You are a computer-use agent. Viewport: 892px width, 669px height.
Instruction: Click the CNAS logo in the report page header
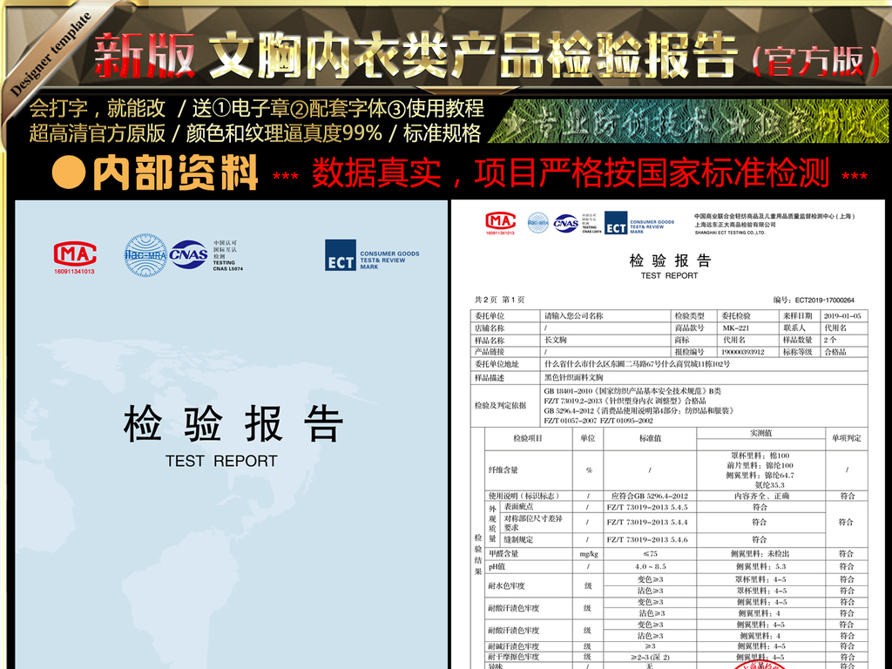click(566, 223)
